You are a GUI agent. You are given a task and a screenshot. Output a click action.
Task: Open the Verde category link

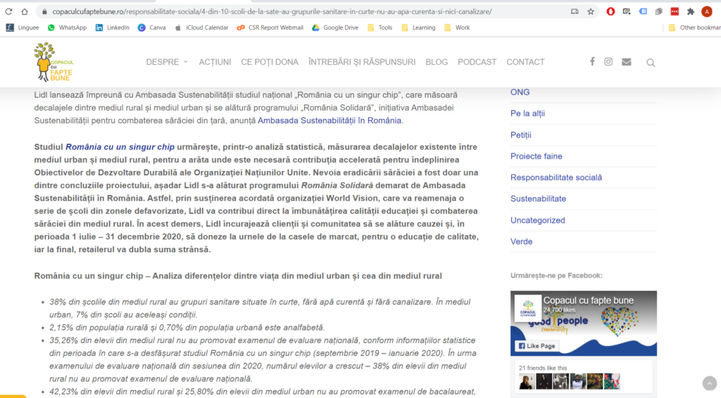(x=522, y=242)
